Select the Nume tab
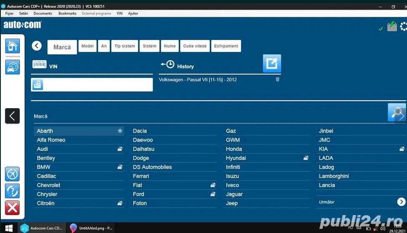Screen dimensions: 407x233 [x=170, y=46]
